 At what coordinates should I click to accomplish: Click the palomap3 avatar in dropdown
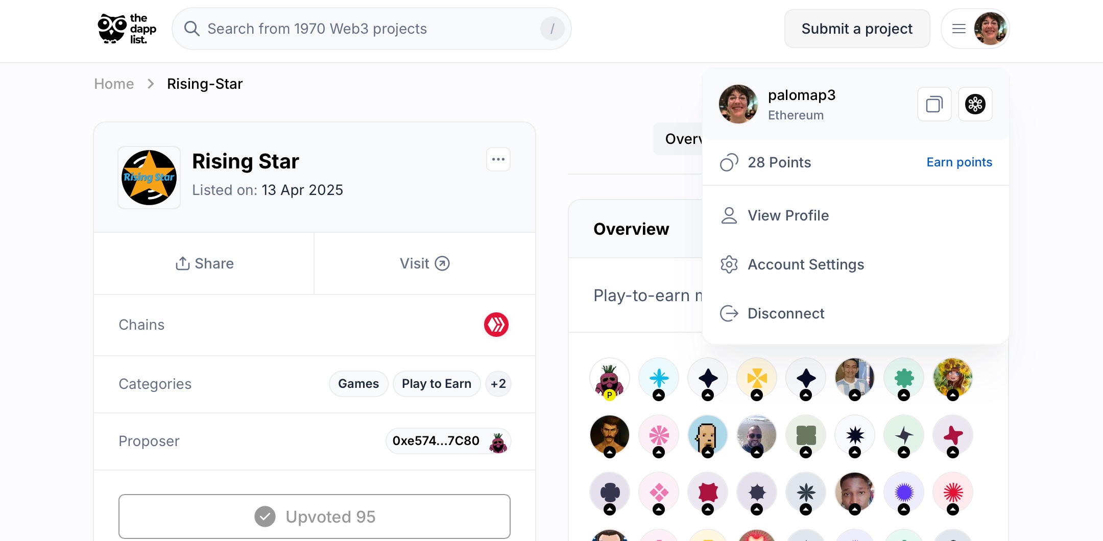[738, 104]
